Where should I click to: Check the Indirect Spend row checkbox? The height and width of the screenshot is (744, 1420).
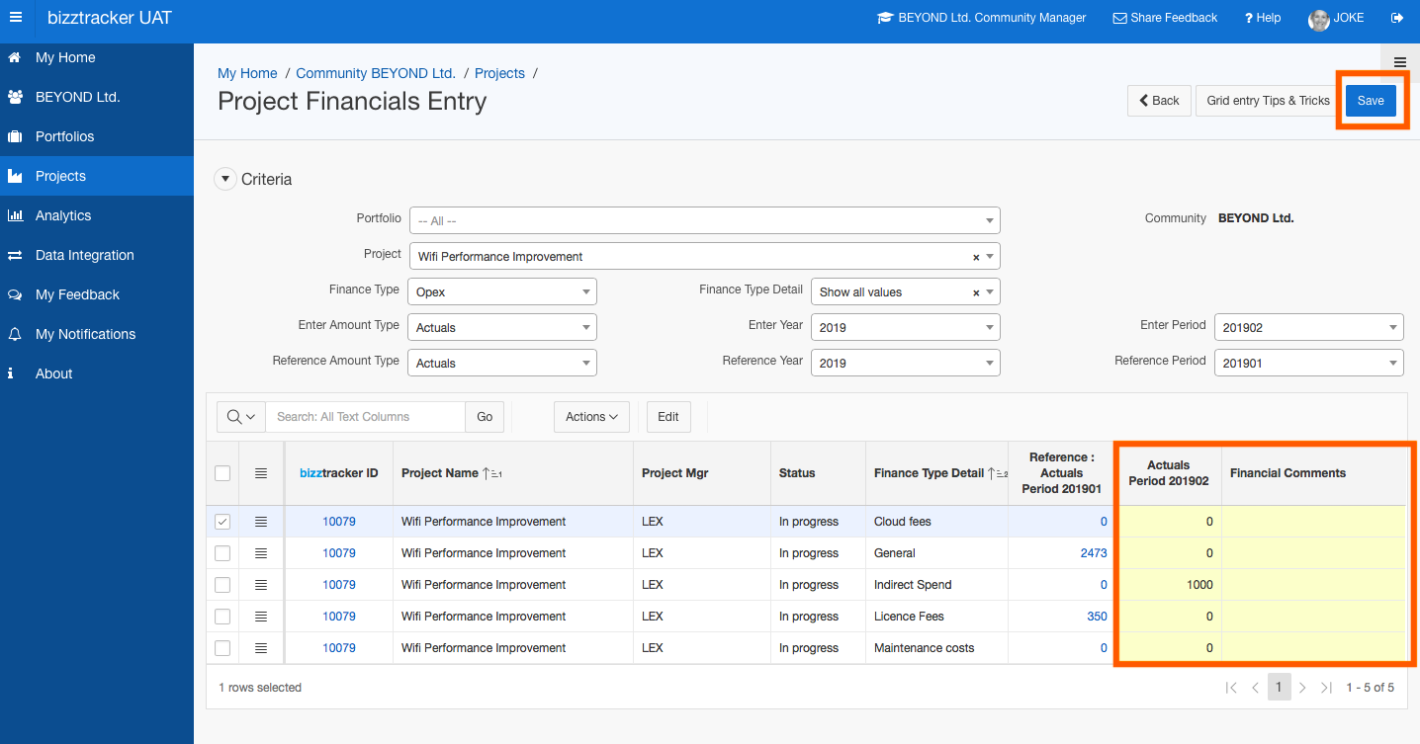coord(222,585)
